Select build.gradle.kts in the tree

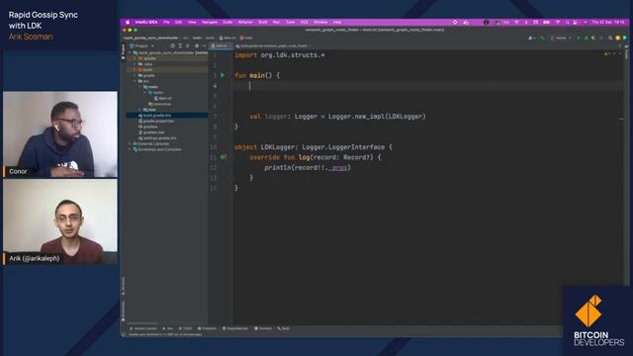coord(155,116)
